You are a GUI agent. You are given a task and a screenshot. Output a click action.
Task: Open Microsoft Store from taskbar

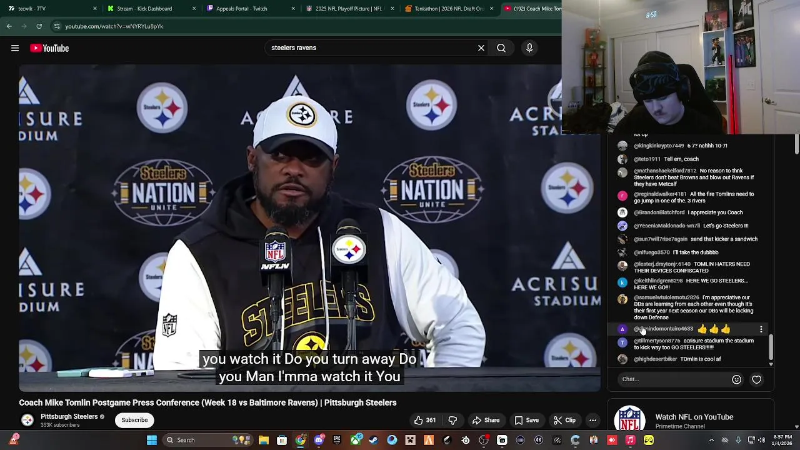coord(282,440)
